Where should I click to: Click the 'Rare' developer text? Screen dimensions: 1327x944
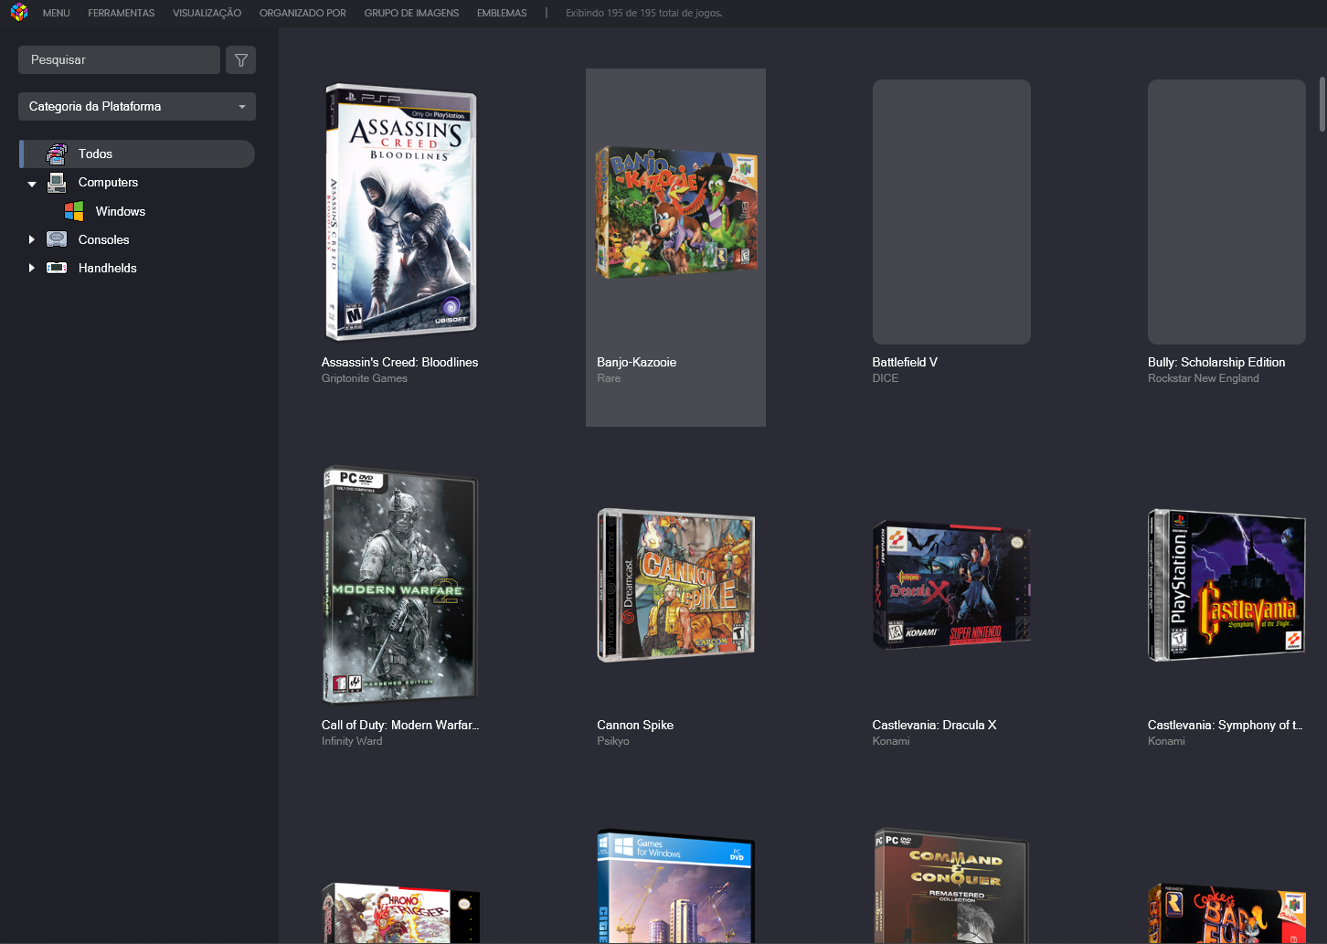(x=609, y=378)
